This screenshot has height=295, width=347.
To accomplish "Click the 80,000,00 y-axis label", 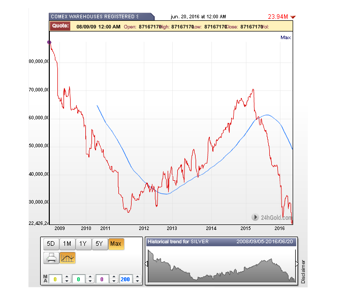I will pos(39,61).
